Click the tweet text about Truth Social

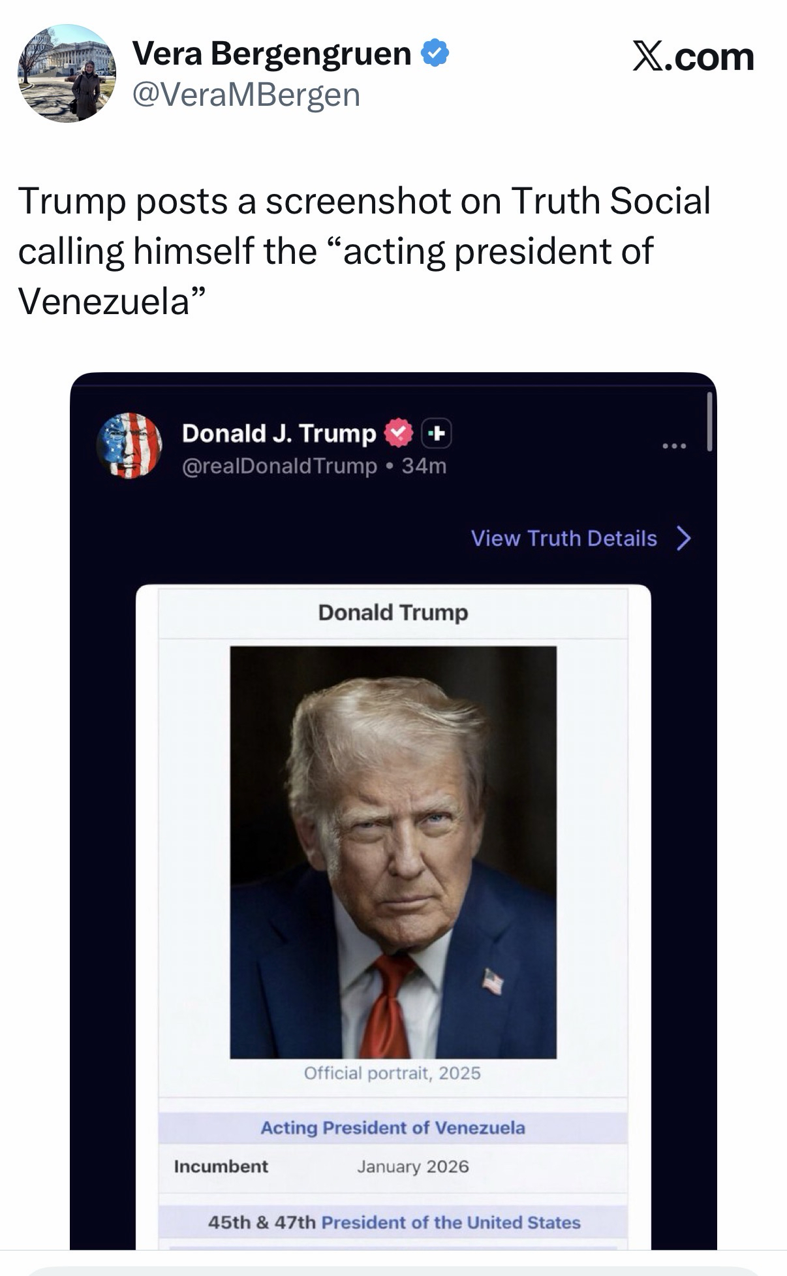pyautogui.click(x=364, y=251)
